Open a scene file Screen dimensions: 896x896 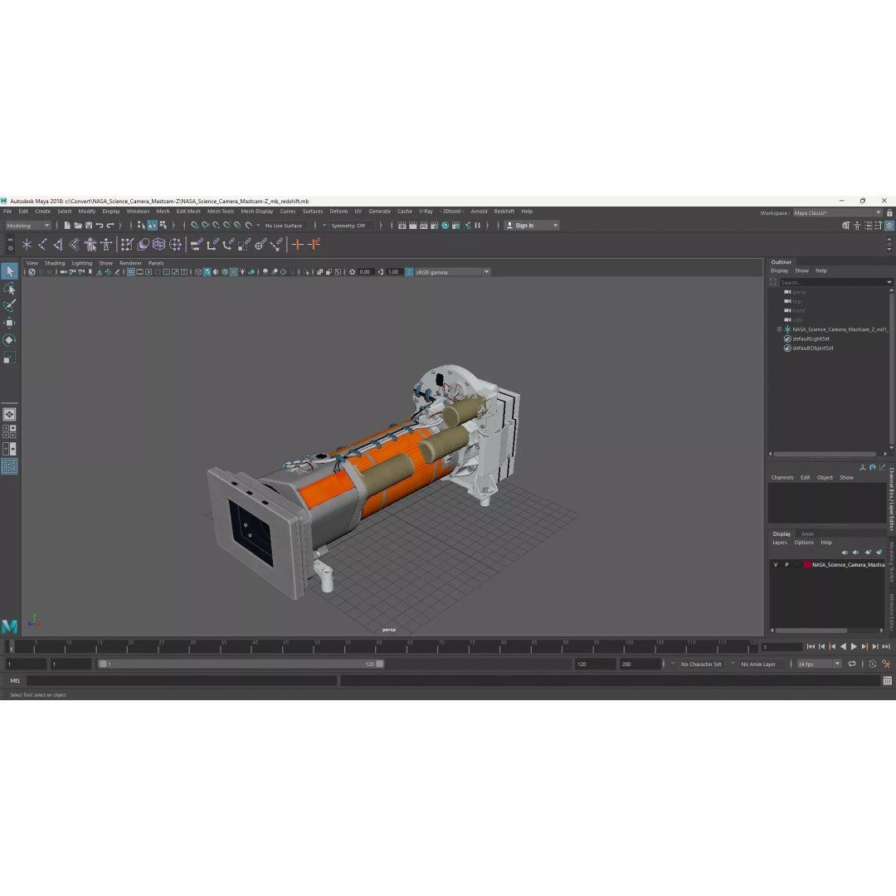[78, 225]
